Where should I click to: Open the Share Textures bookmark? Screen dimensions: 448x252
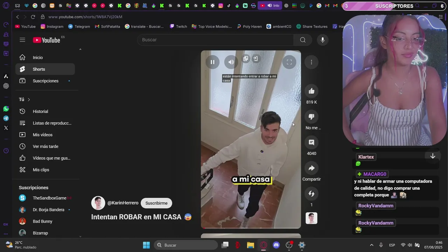(x=312, y=27)
